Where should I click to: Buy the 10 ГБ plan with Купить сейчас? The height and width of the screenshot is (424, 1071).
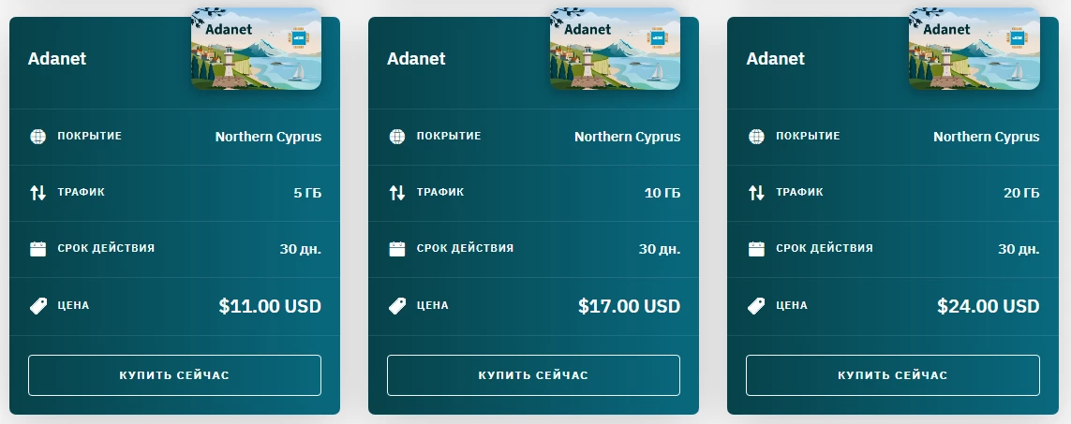pos(533,374)
